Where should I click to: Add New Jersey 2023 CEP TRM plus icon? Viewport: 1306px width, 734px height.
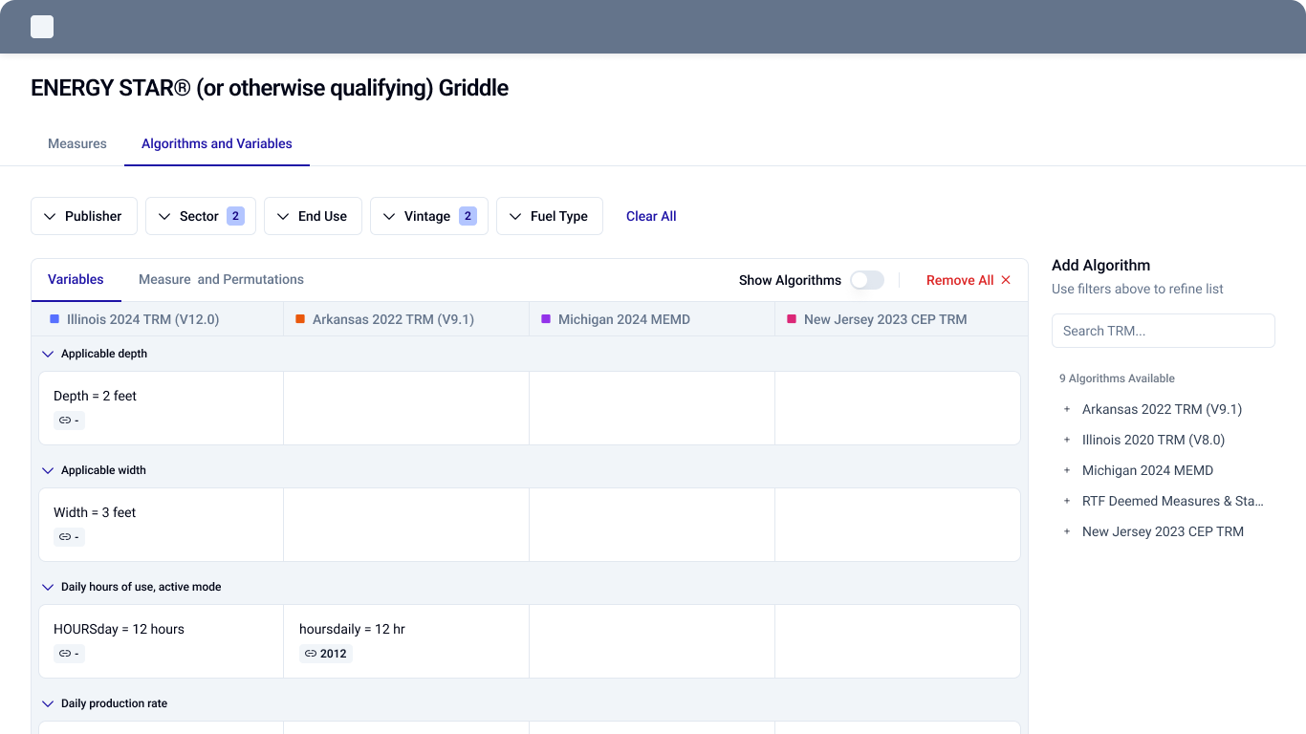[1067, 531]
